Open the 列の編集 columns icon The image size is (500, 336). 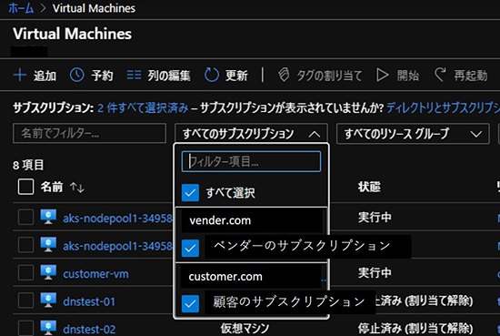[x=134, y=76]
